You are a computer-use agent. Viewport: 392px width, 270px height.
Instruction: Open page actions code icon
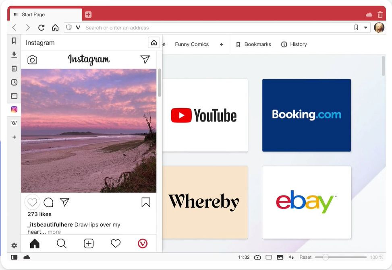click(x=291, y=257)
